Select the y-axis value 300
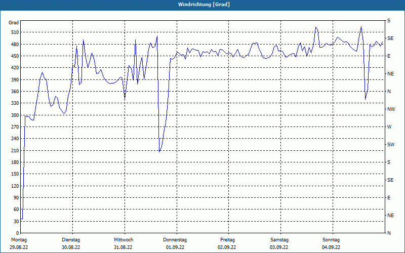The height and width of the screenshot is (253, 405). pyautogui.click(x=15, y=115)
